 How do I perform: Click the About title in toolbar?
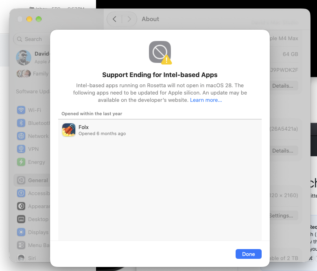(150, 19)
